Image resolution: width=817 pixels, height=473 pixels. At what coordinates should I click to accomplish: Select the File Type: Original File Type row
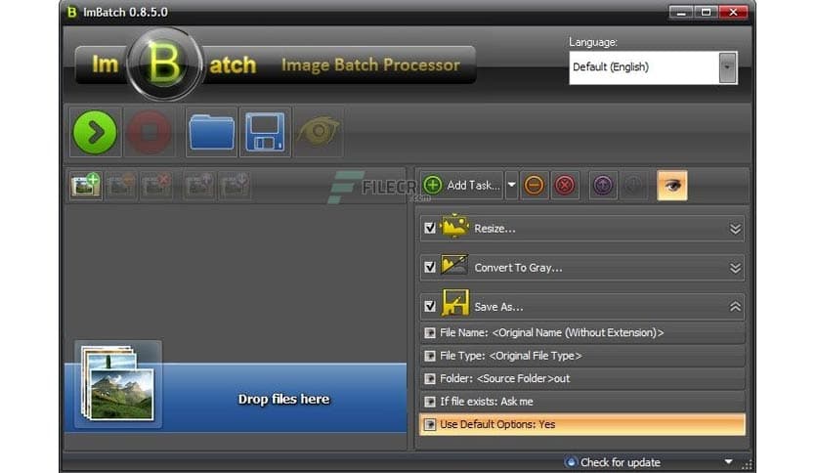click(x=582, y=356)
